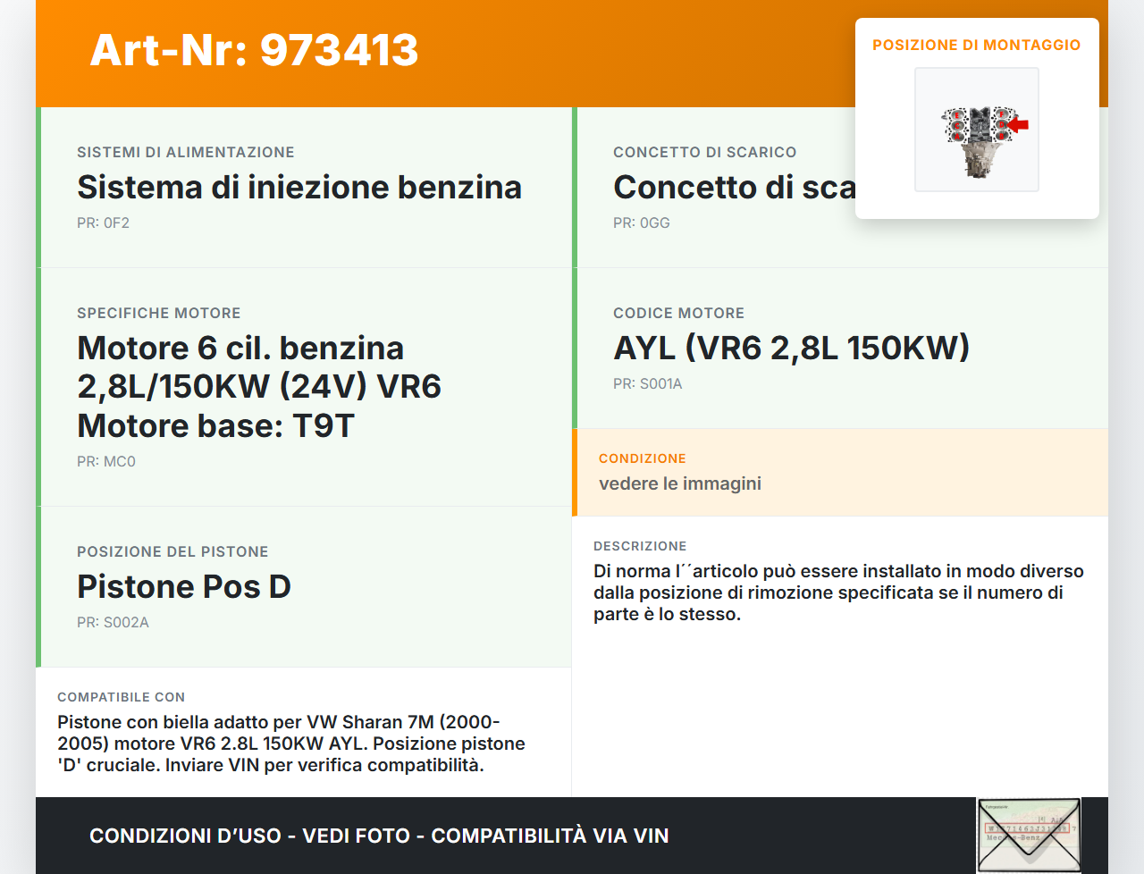Click the PR: S002A code

pyautogui.click(x=113, y=623)
